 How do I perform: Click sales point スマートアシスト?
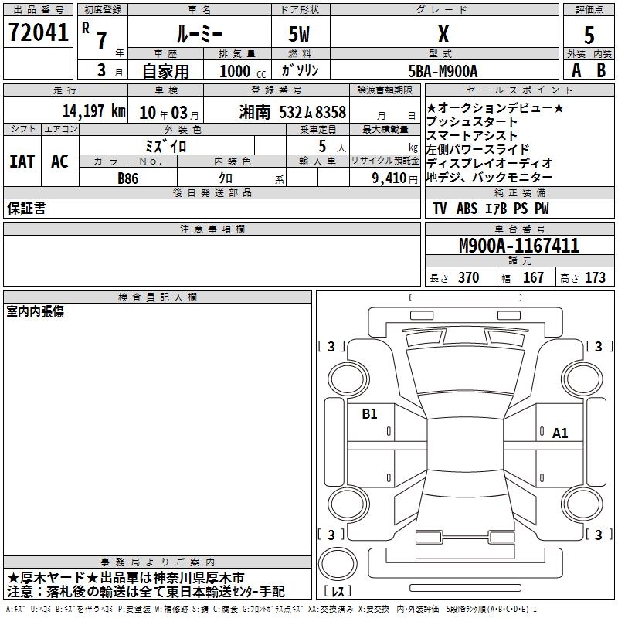click(x=471, y=135)
